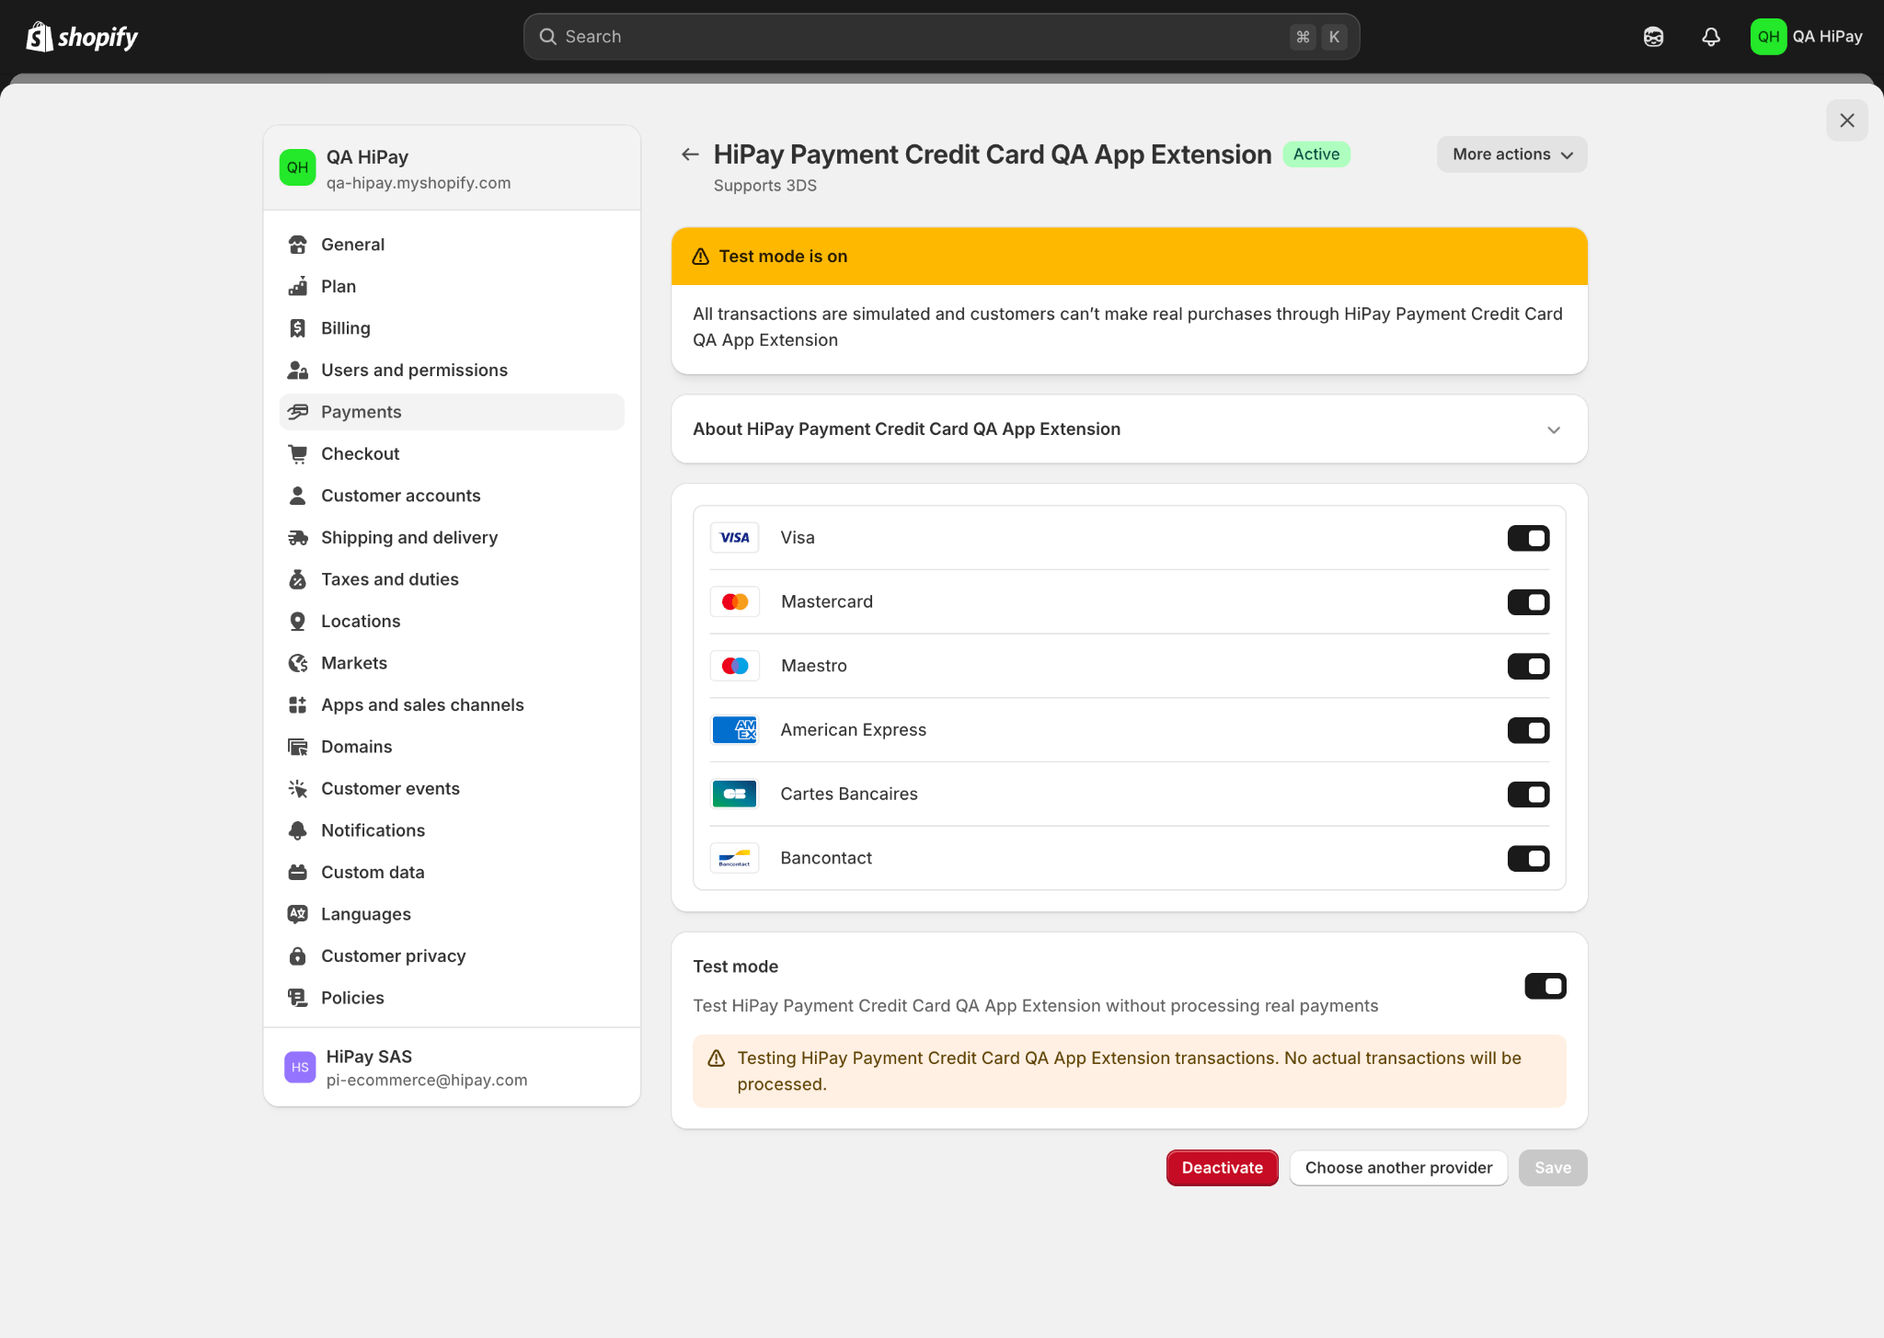Click the Domains icon in sidebar
The height and width of the screenshot is (1338, 1884).
point(297,747)
